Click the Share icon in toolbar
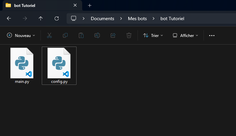Screen dimensions: 236x136 [x=113, y=35]
